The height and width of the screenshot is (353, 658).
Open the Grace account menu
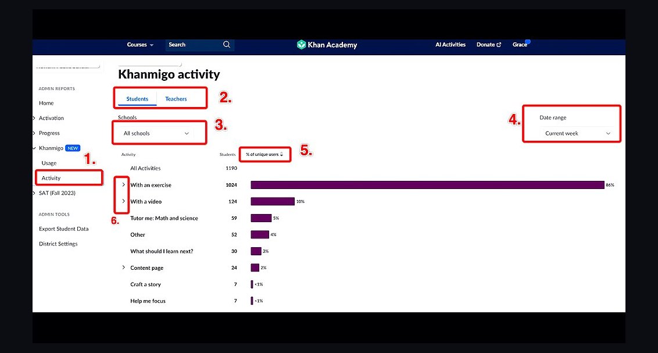tap(520, 45)
